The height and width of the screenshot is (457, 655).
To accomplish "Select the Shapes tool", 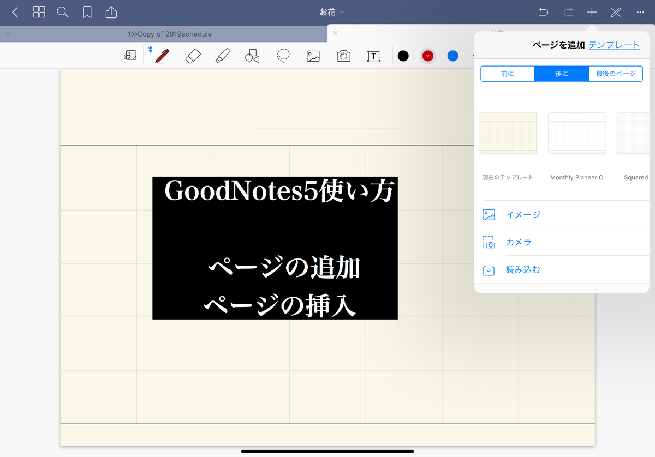I will (252, 56).
